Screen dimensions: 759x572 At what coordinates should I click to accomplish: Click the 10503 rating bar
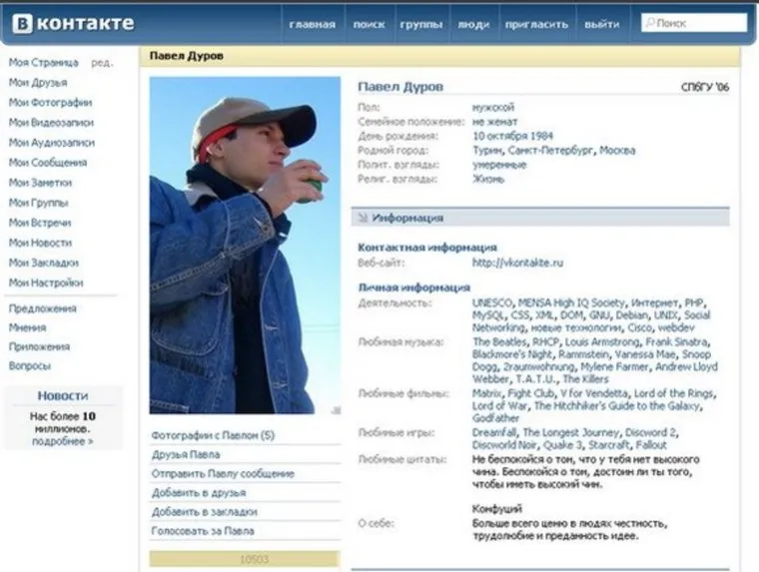pyautogui.click(x=244, y=559)
